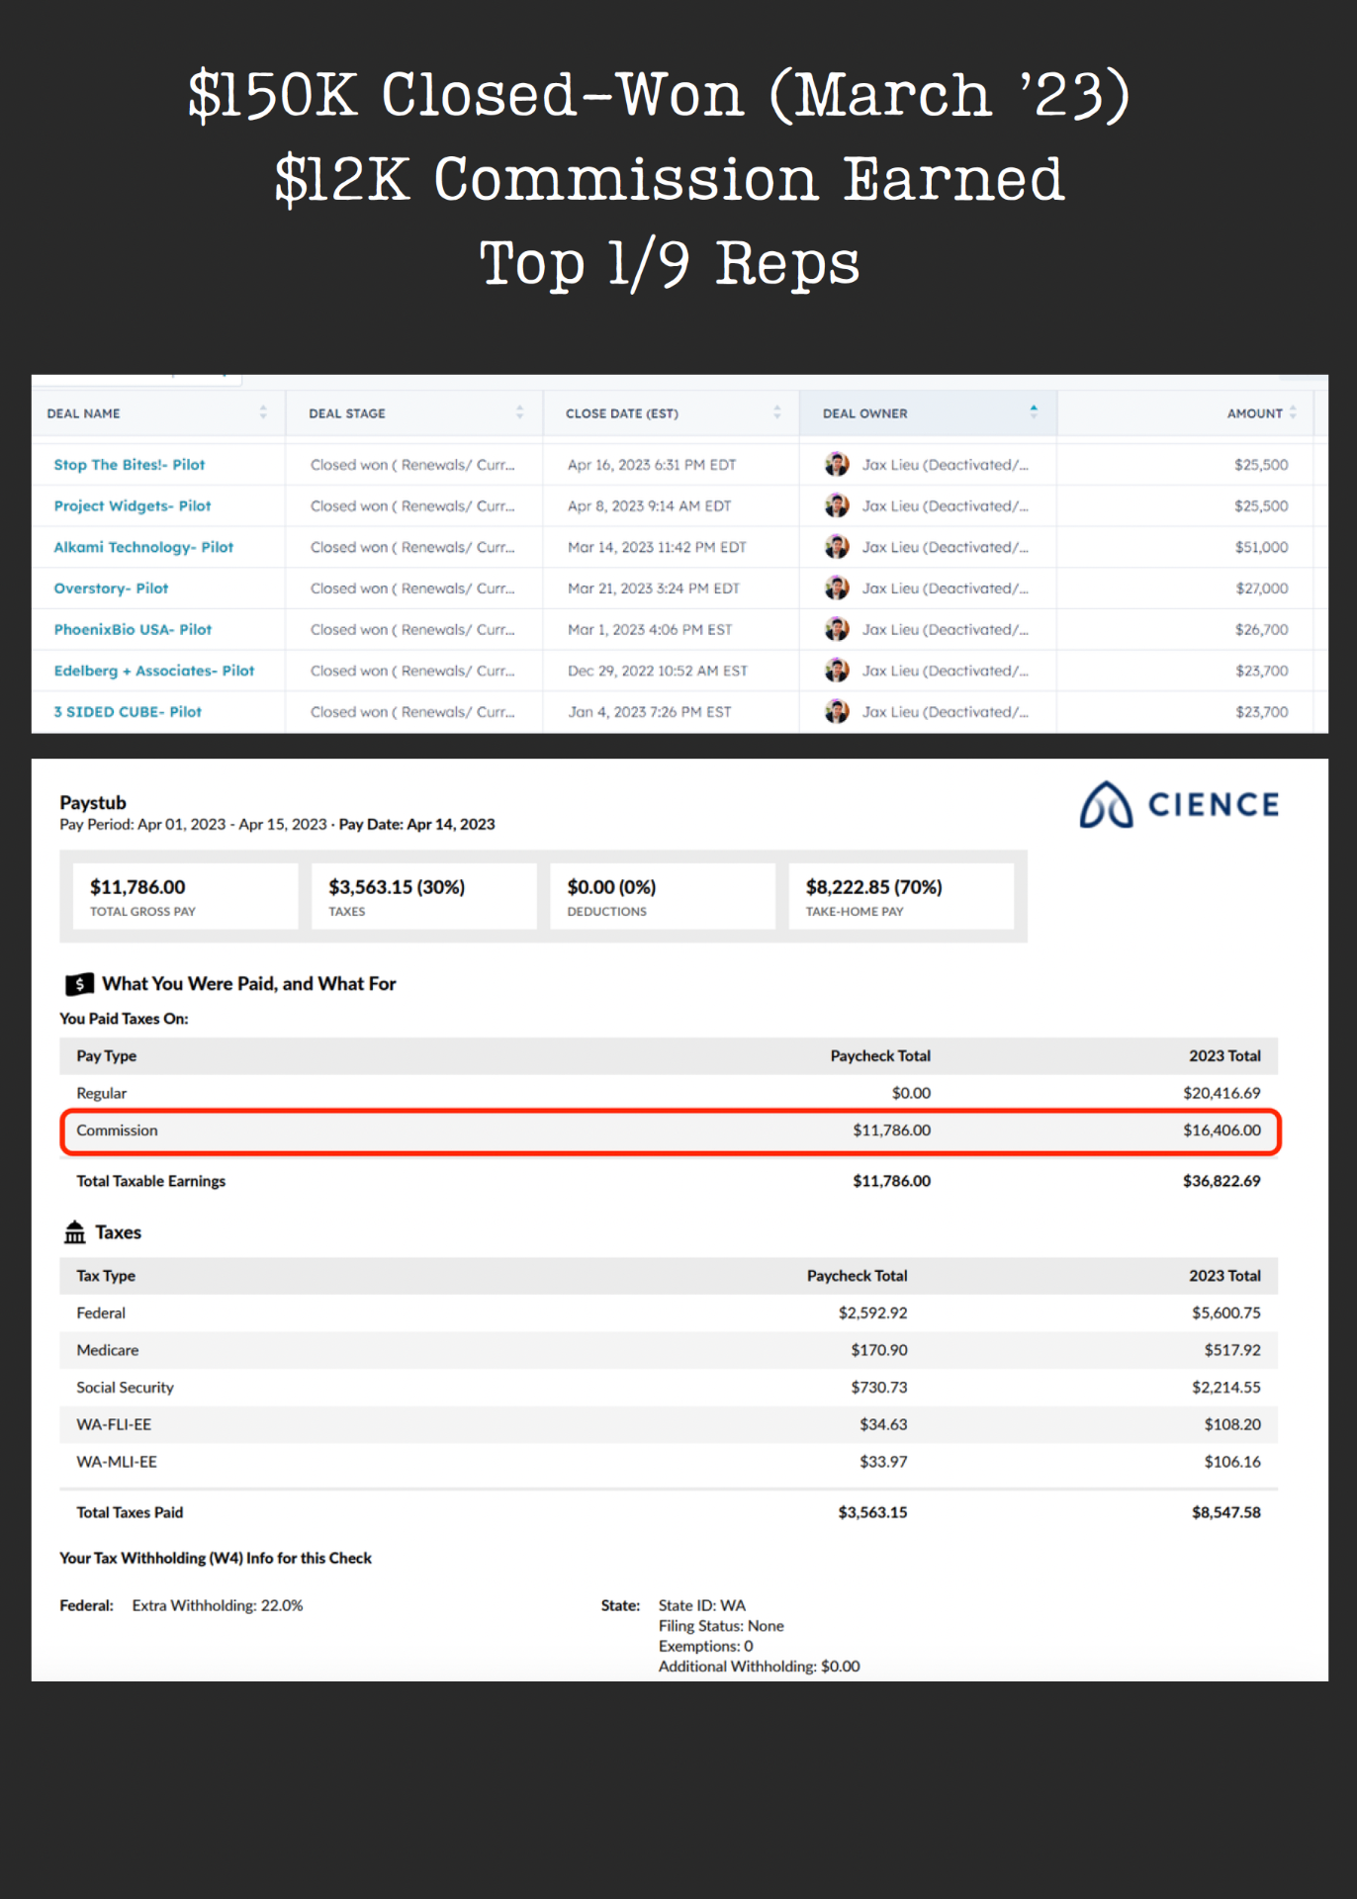Select the Filing Status: None line
The image size is (1357, 1899).
pos(721,1626)
